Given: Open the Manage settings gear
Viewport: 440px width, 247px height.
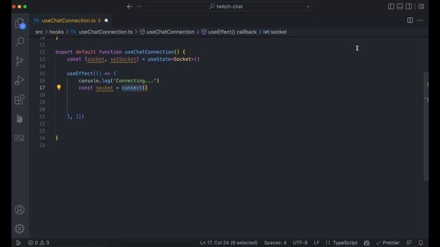Looking at the screenshot, I should click(20, 228).
